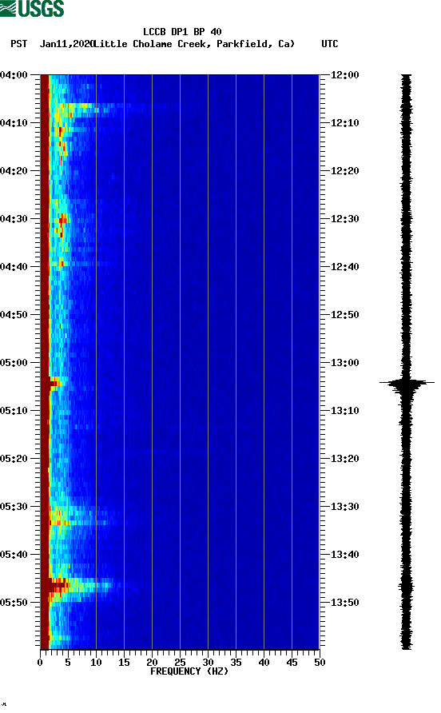Click the date text 'Jan11,2020'
This screenshot has width=441, height=713.
point(66,44)
